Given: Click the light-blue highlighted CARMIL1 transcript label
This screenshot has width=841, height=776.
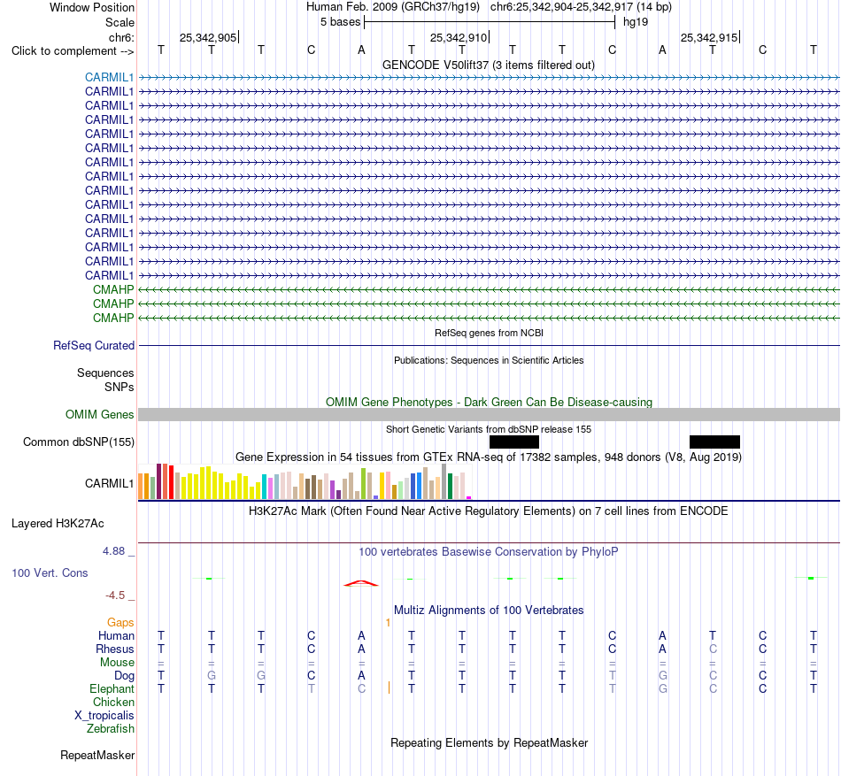Looking at the screenshot, I should (109, 77).
